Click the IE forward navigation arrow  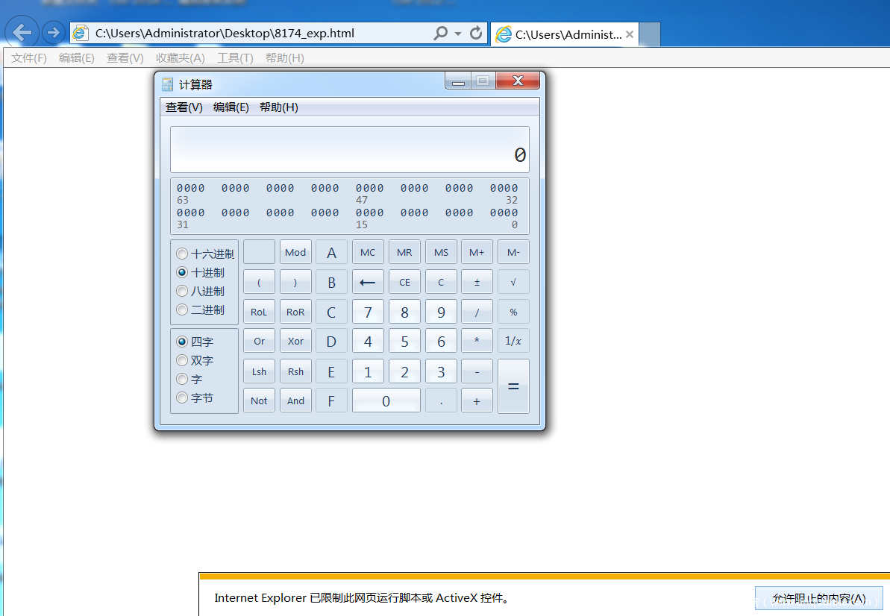pos(53,33)
